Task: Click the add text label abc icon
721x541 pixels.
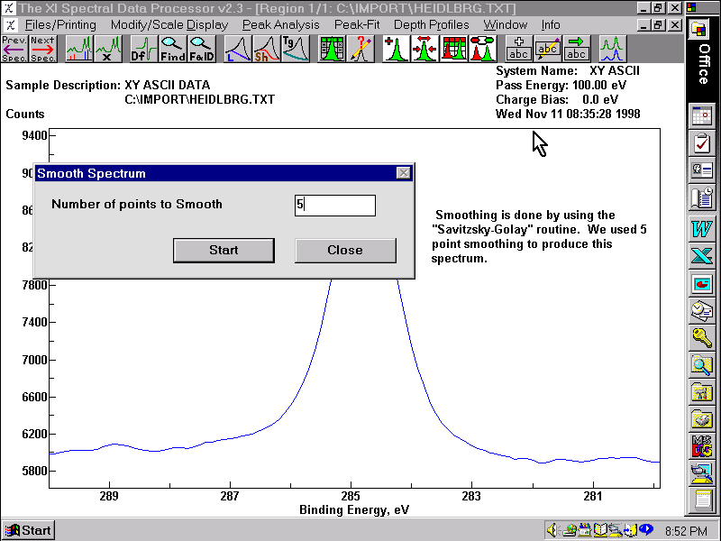Action: pos(517,48)
